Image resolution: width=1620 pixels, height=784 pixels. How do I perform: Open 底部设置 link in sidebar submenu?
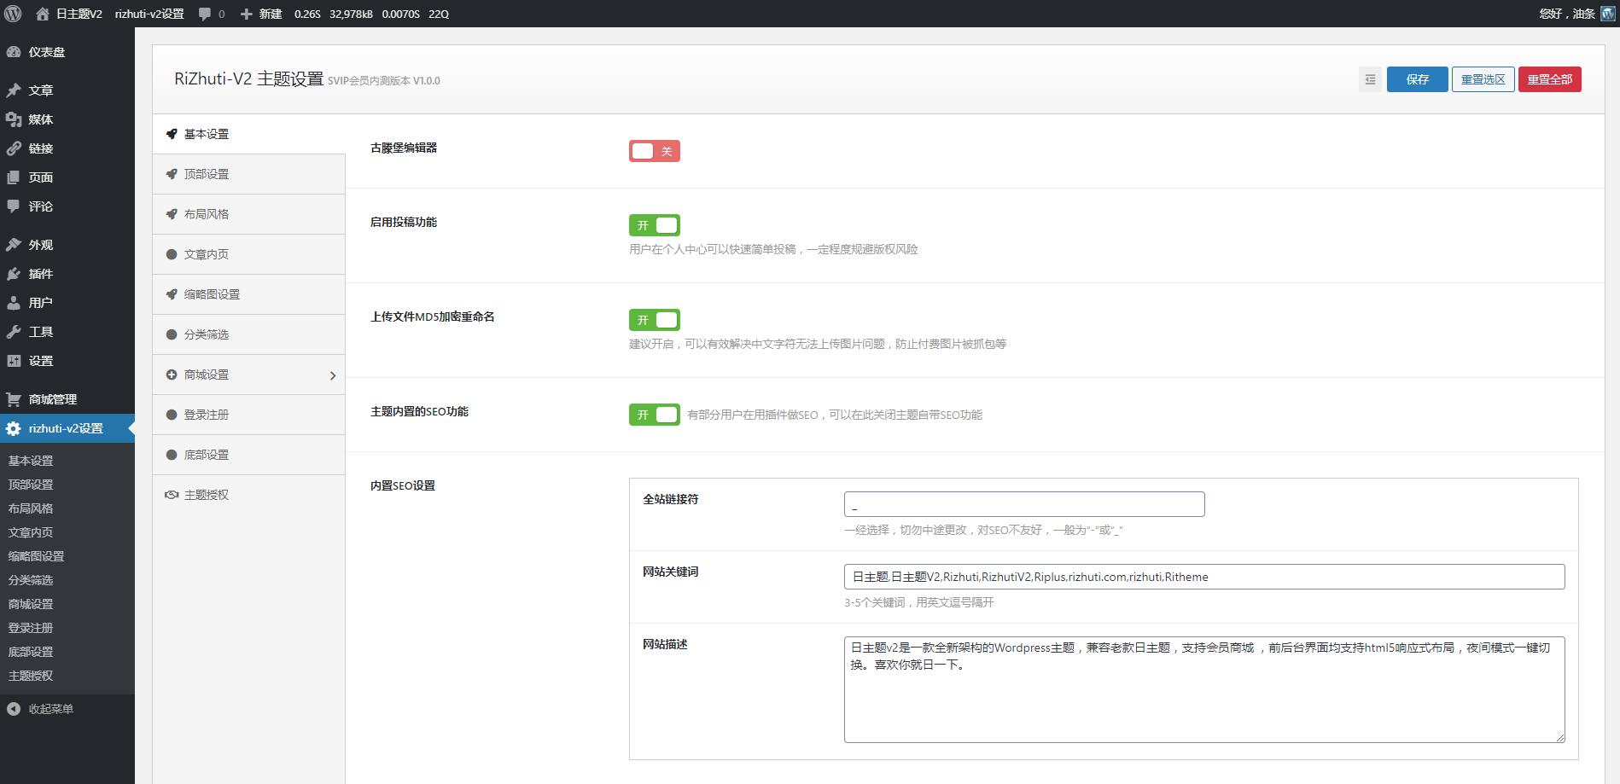[x=31, y=652]
